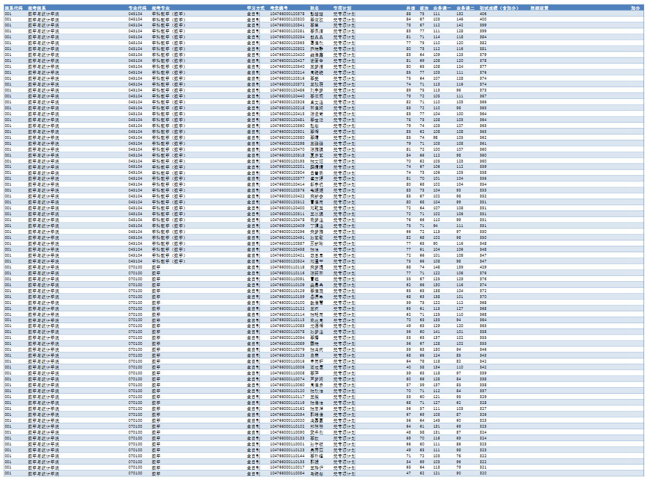Click the 初试成绩（含加分） header
Image resolution: width=650 pixels, height=483 pixels.
click(x=499, y=8)
